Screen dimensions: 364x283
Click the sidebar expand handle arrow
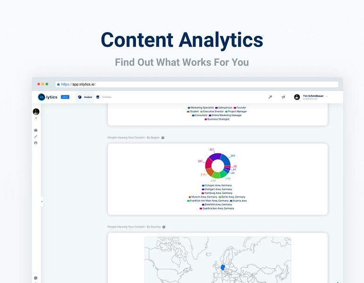pyautogui.click(x=42, y=201)
